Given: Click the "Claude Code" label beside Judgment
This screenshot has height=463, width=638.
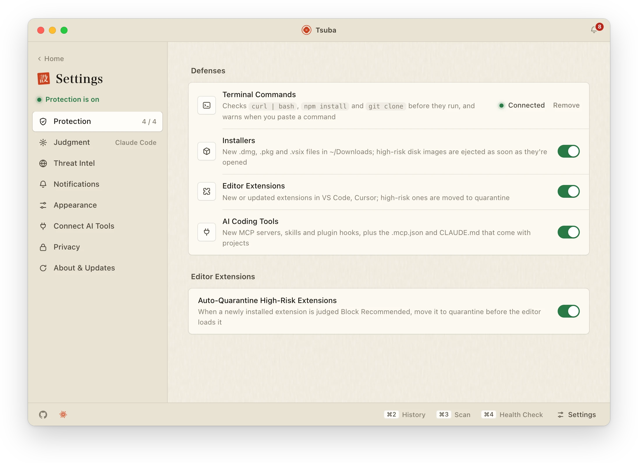Looking at the screenshot, I should [136, 143].
